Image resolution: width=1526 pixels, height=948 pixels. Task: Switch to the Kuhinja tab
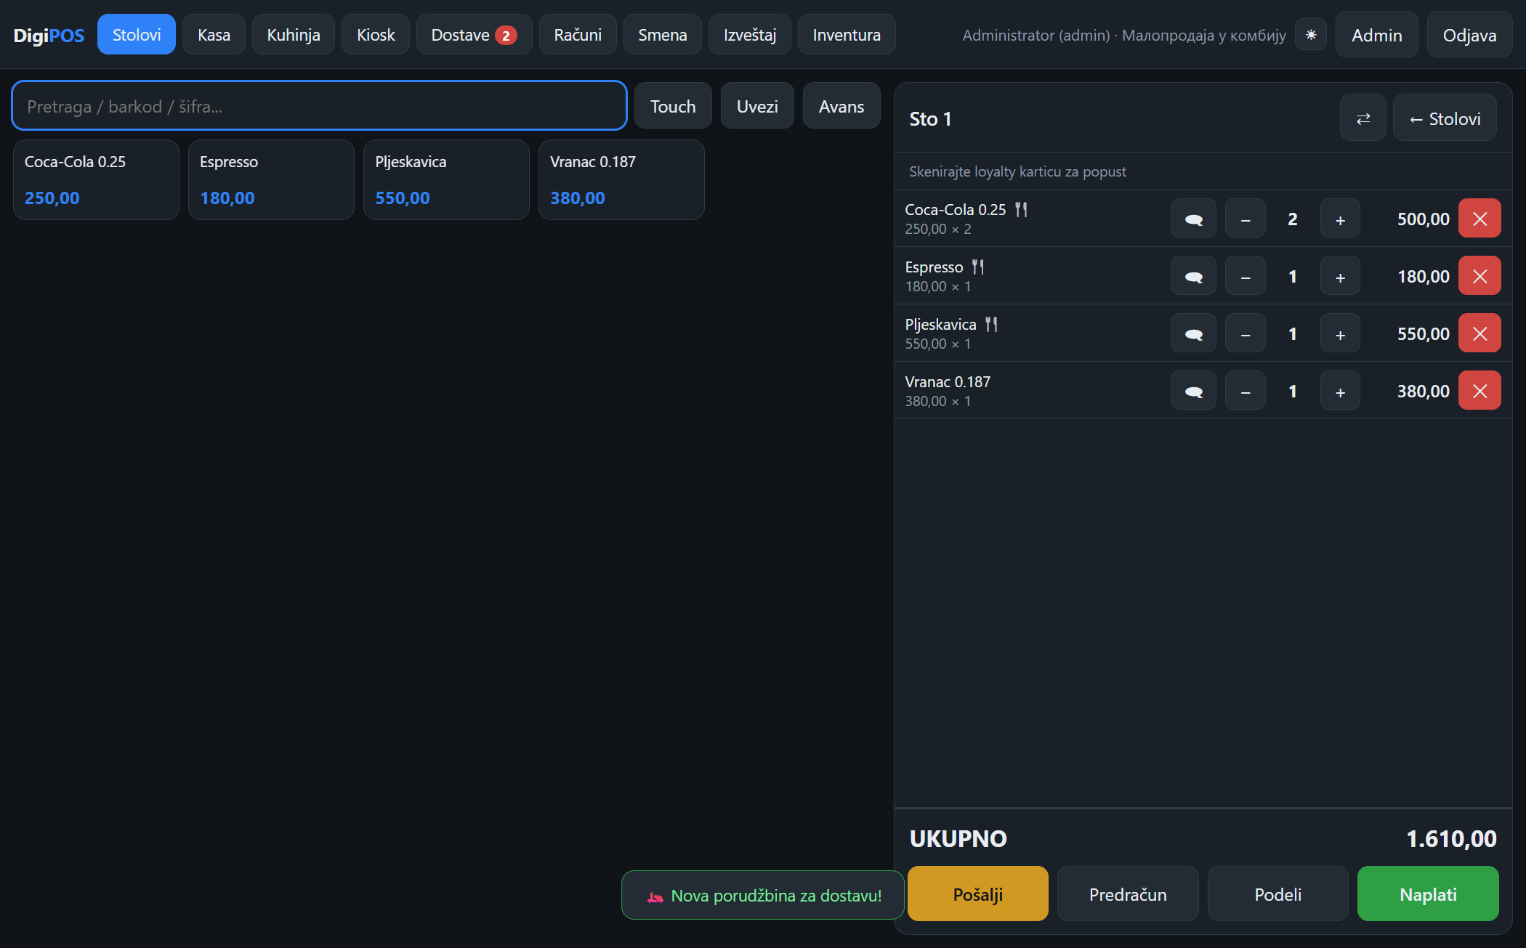tap(294, 35)
